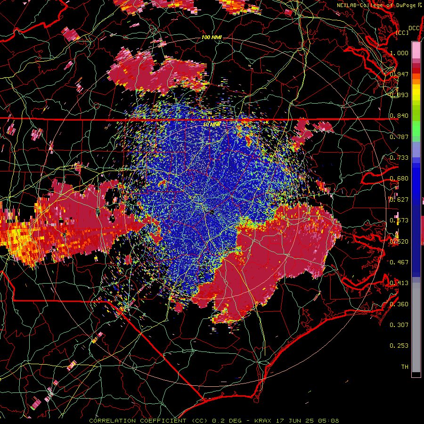Image resolution: width=424 pixels, height=424 pixels.
Task: Click the KRAX radar site marker at map center
Action: pyautogui.click(x=212, y=212)
